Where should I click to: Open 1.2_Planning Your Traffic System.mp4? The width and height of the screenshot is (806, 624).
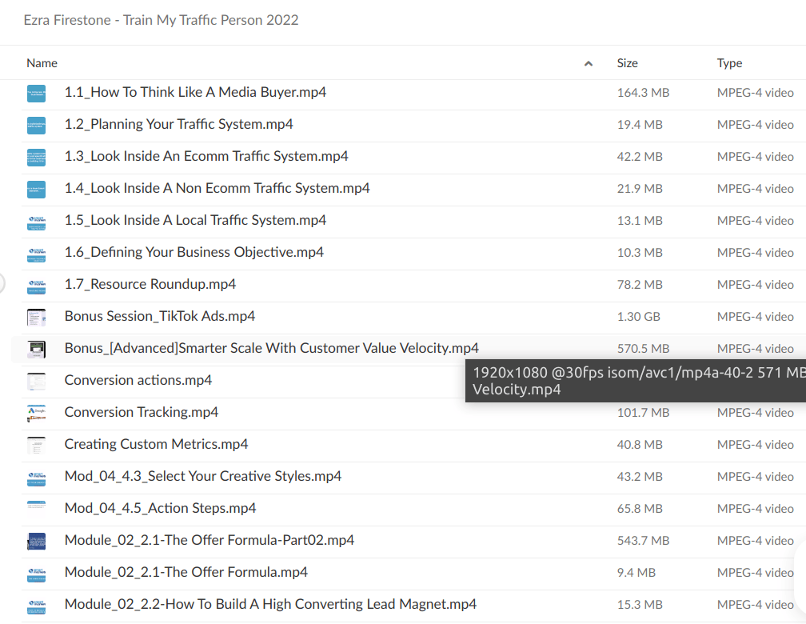pyautogui.click(x=178, y=124)
